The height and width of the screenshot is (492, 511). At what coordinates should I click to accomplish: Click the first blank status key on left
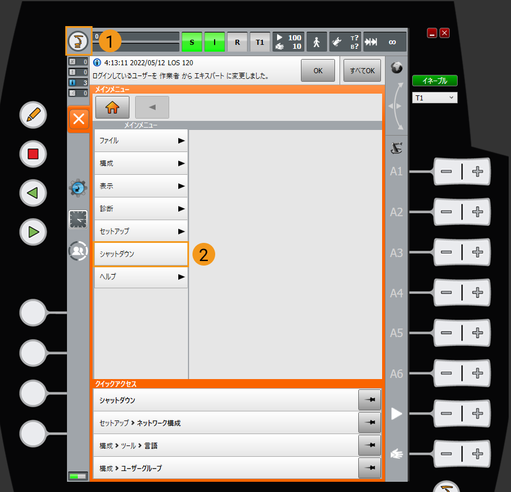click(33, 313)
